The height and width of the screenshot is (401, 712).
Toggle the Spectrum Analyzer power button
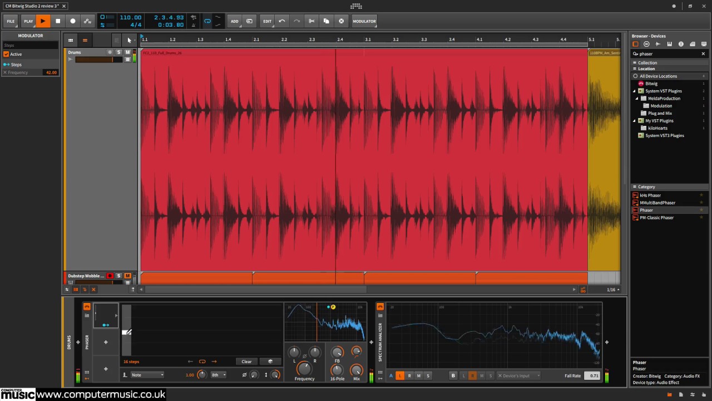380,307
